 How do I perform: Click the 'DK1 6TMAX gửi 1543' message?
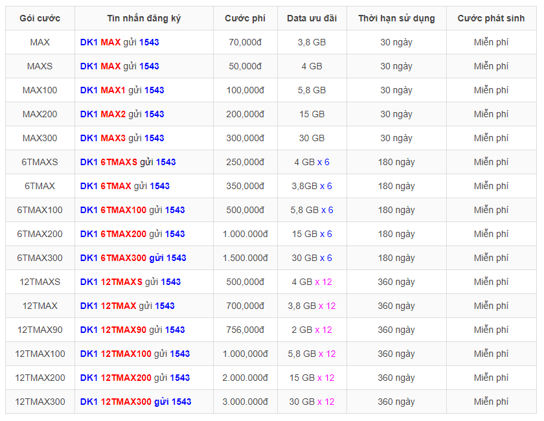tap(124, 186)
